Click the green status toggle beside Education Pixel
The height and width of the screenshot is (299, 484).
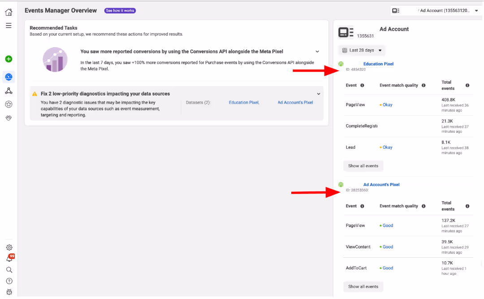pos(341,64)
